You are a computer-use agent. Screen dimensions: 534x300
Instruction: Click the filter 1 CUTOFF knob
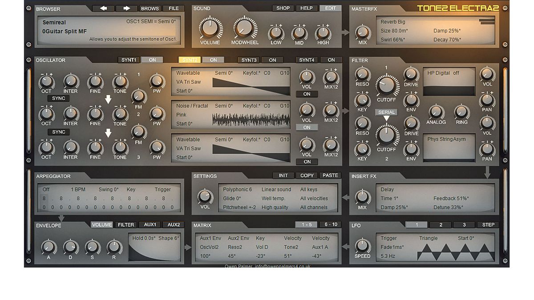(x=387, y=84)
